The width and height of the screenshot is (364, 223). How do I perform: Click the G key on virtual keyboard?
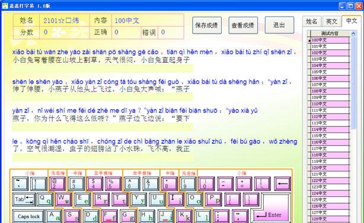tap(129, 216)
